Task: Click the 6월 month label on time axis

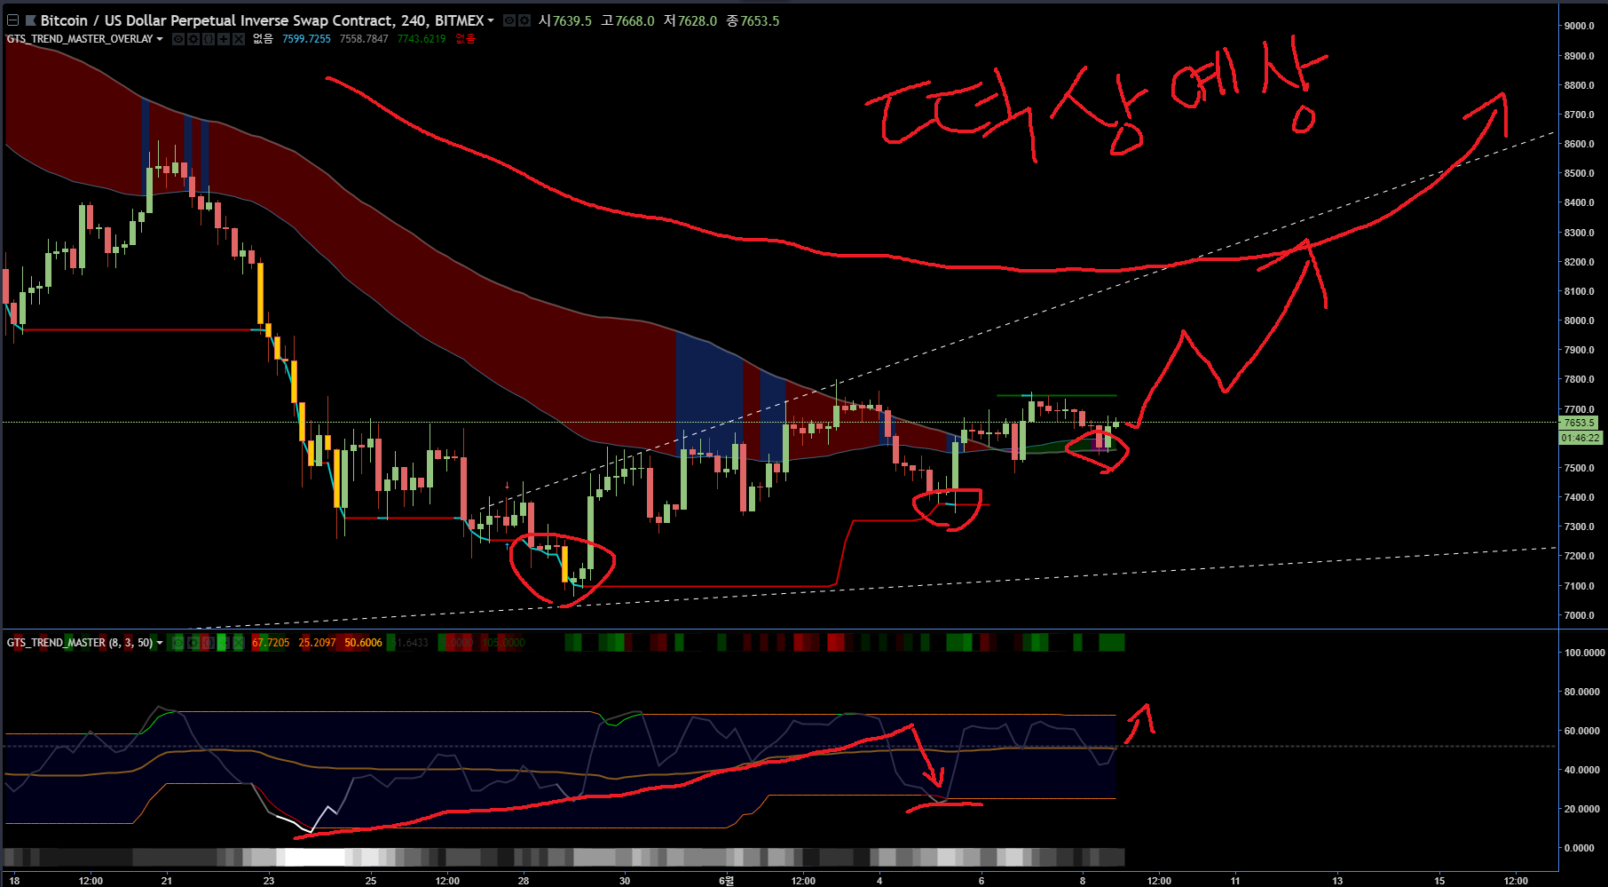Action: tap(726, 881)
